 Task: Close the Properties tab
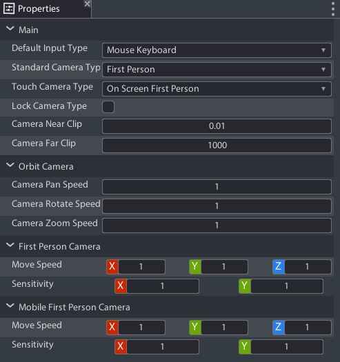pyautogui.click(x=87, y=3)
